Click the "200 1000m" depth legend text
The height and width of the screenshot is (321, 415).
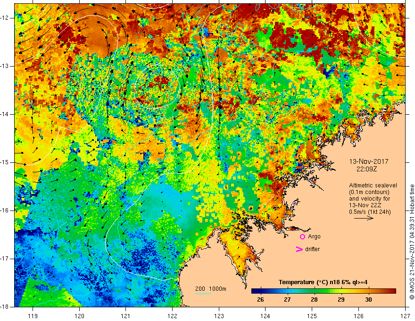211,289
